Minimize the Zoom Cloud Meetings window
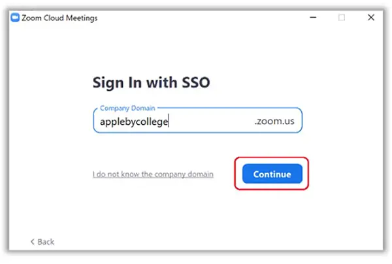392x264 pixels. pos(313,17)
